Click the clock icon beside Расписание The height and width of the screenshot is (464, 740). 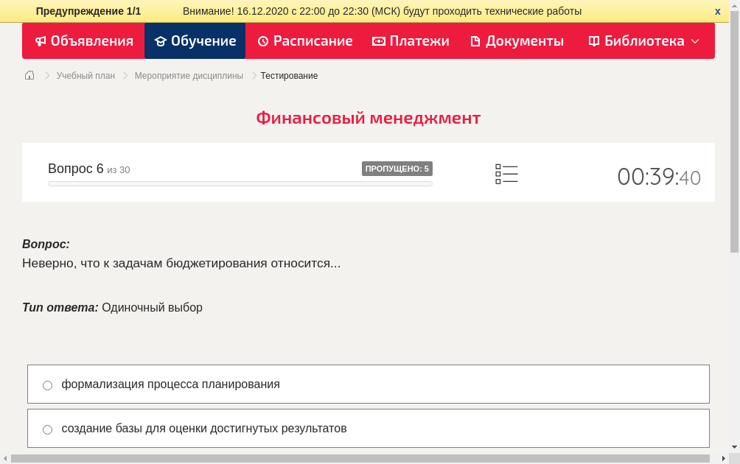coord(262,41)
